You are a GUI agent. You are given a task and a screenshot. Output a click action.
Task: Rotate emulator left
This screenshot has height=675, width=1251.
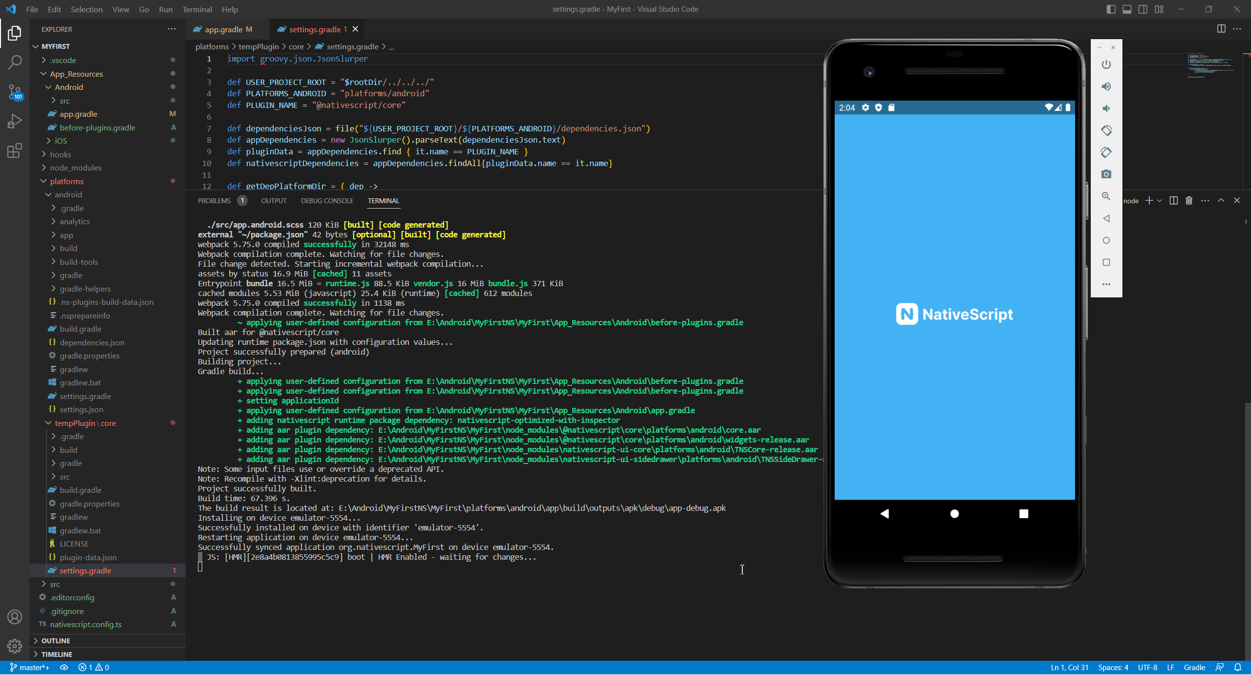pos(1106,130)
